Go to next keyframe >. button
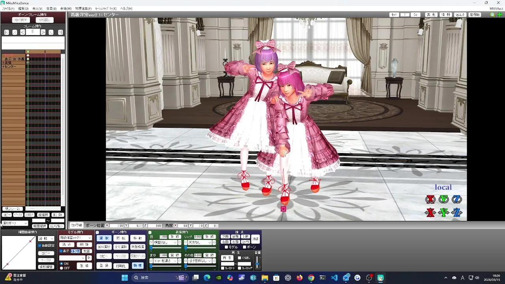This screenshot has height=284, width=505. coord(51,32)
